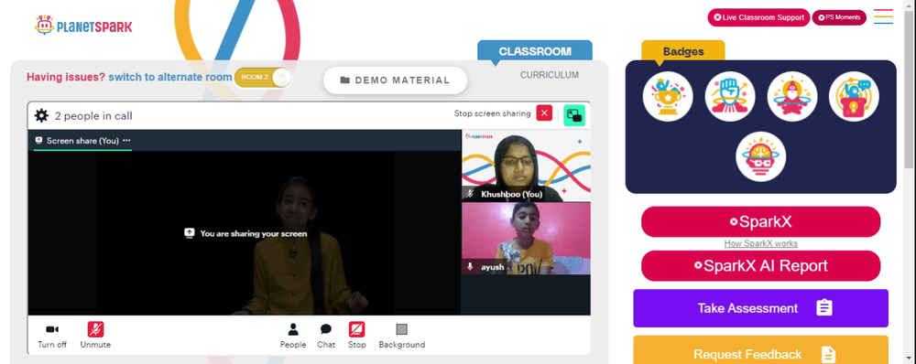Unmute the microphone
The width and height of the screenshot is (916, 364).
tap(95, 336)
